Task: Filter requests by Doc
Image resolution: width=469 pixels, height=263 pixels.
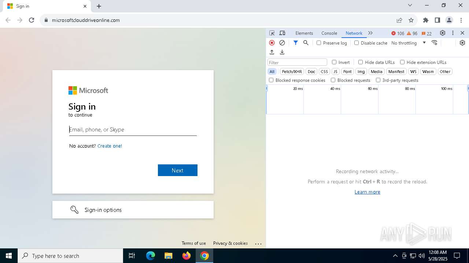Action: (x=311, y=72)
